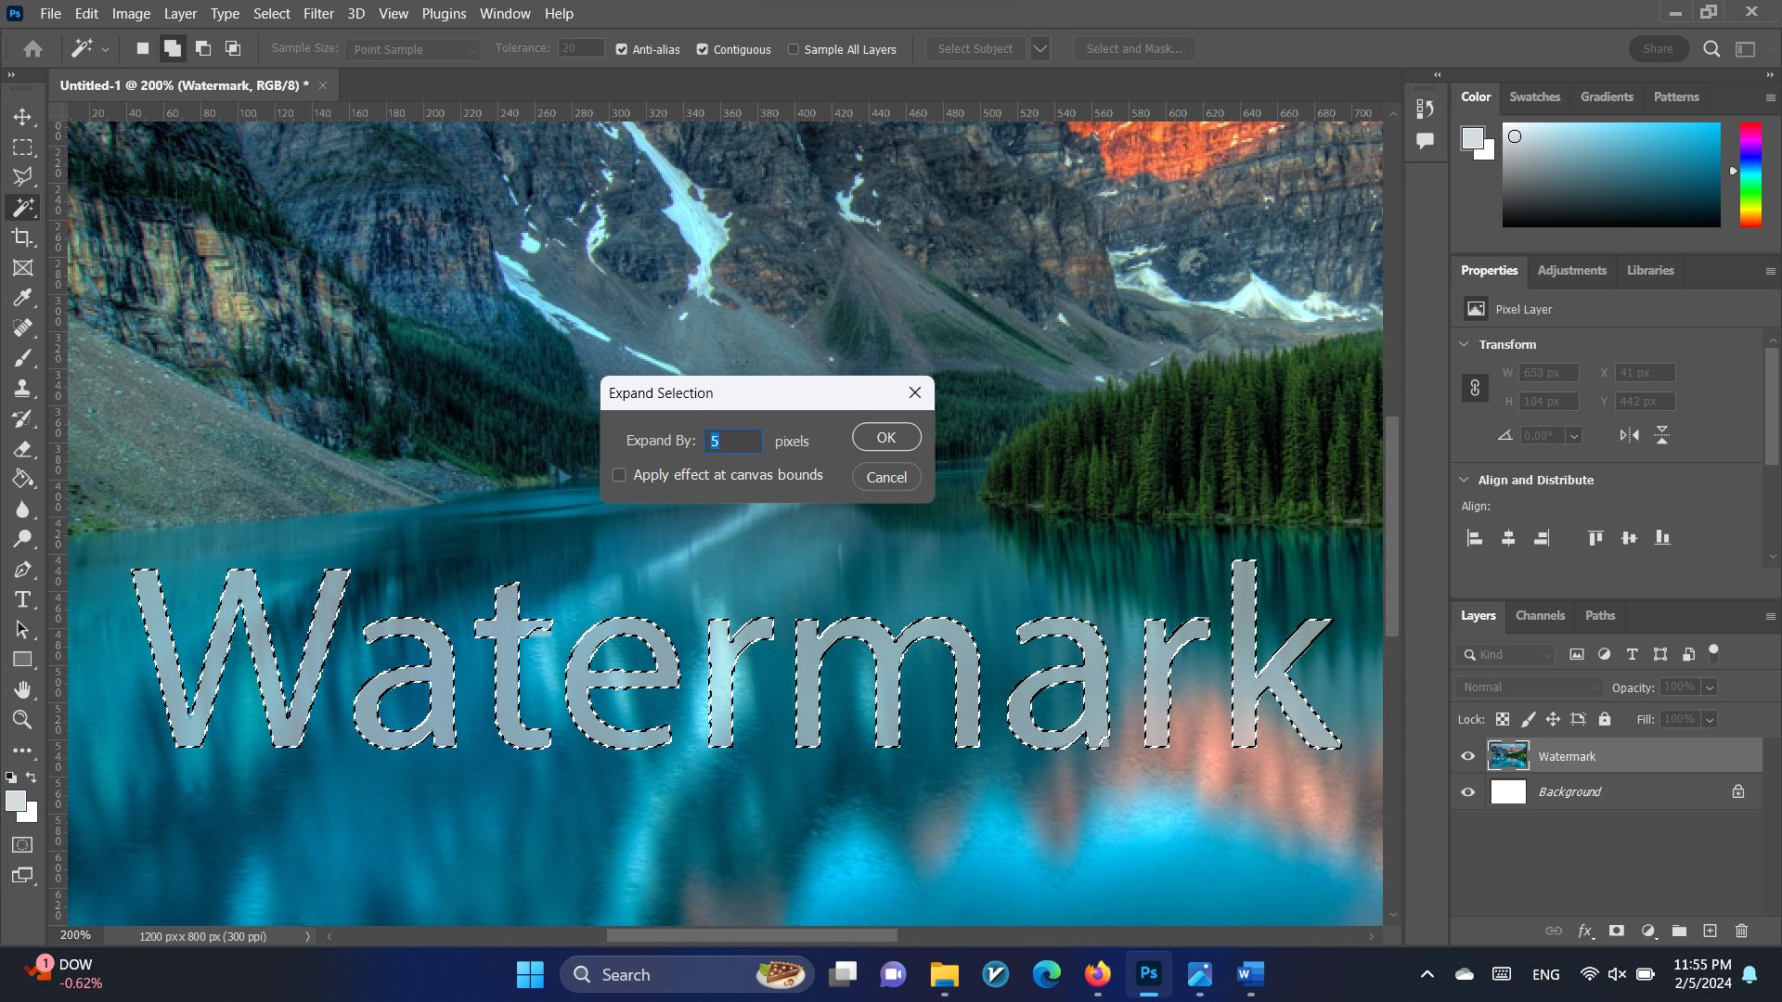Collapse the Transform section
1782x1002 pixels.
1465,344
